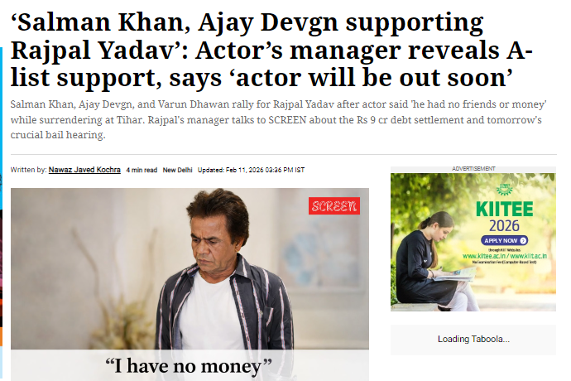This screenshot has height=381, width=571.
Task: Click the KIIT green emblem logo in ad
Action: [x=504, y=189]
